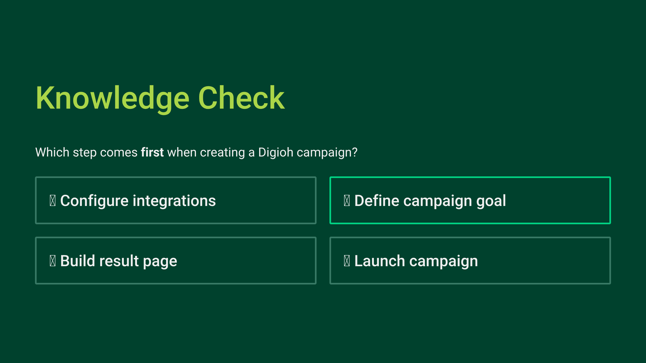Click the word 'page' in Build result option
The width and height of the screenshot is (646, 363).
[x=160, y=261]
